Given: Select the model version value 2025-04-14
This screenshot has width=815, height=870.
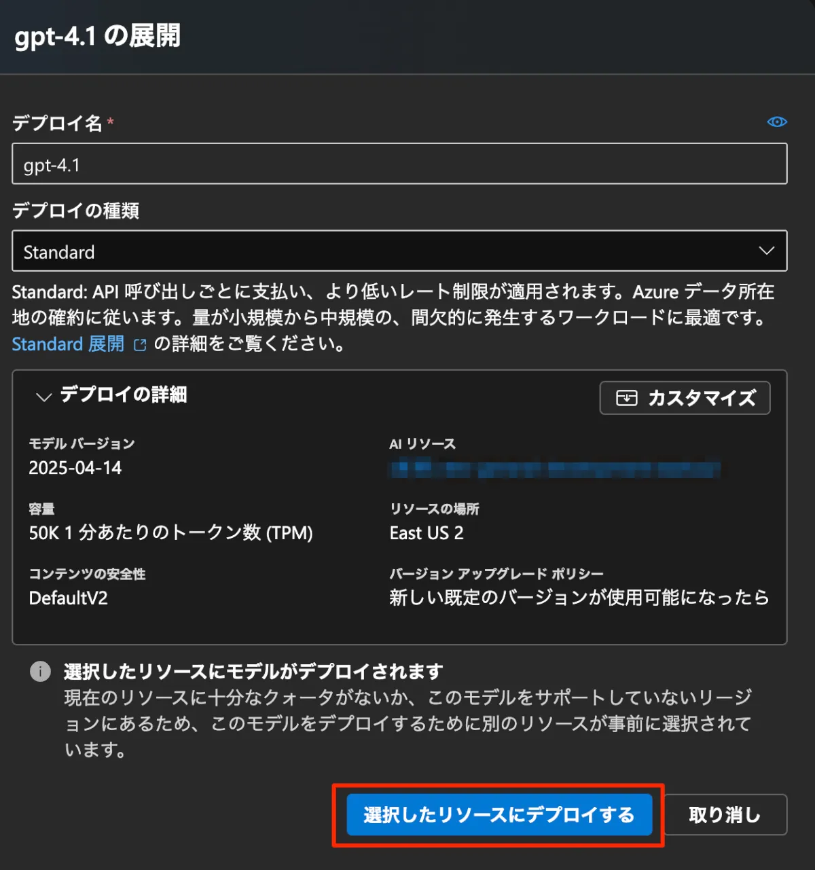Looking at the screenshot, I should pyautogui.click(x=75, y=468).
